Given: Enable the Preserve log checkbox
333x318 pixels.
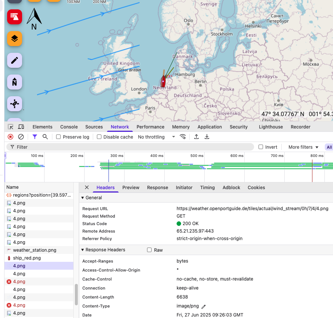Looking at the screenshot, I should pos(58,137).
